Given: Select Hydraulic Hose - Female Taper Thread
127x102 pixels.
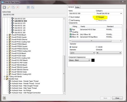Looking at the screenshot, I should [25, 81].
